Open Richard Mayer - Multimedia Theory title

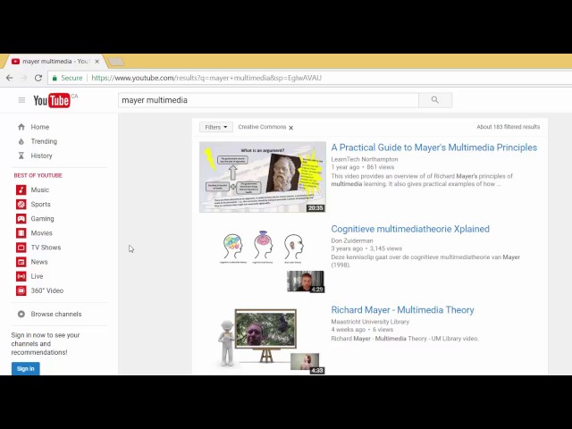point(402,310)
